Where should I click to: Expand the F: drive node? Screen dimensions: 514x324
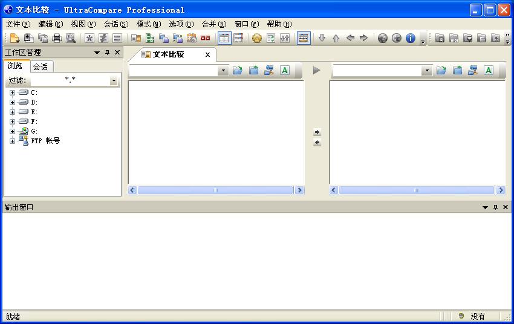pyautogui.click(x=13, y=121)
